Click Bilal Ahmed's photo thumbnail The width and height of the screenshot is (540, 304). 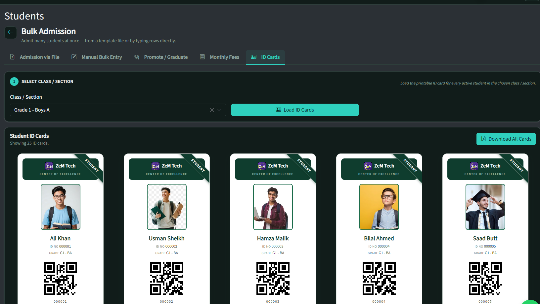click(x=379, y=207)
